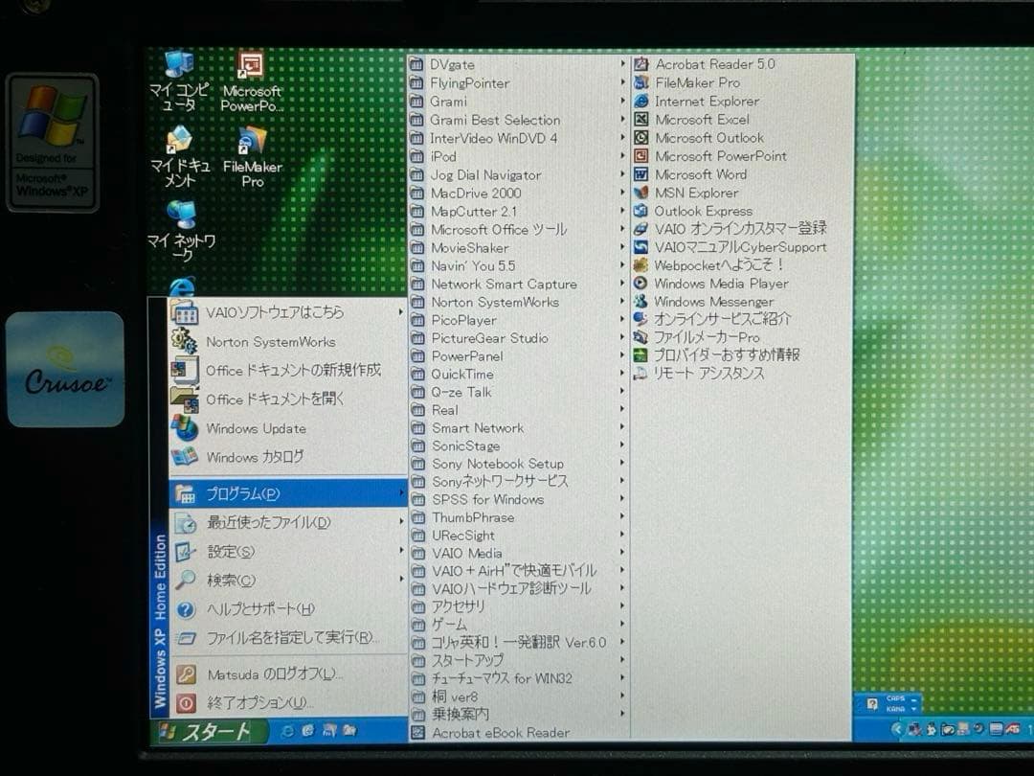Expand the アクセサリ submenu arrow
The width and height of the screenshot is (1034, 776).
pyautogui.click(x=623, y=605)
